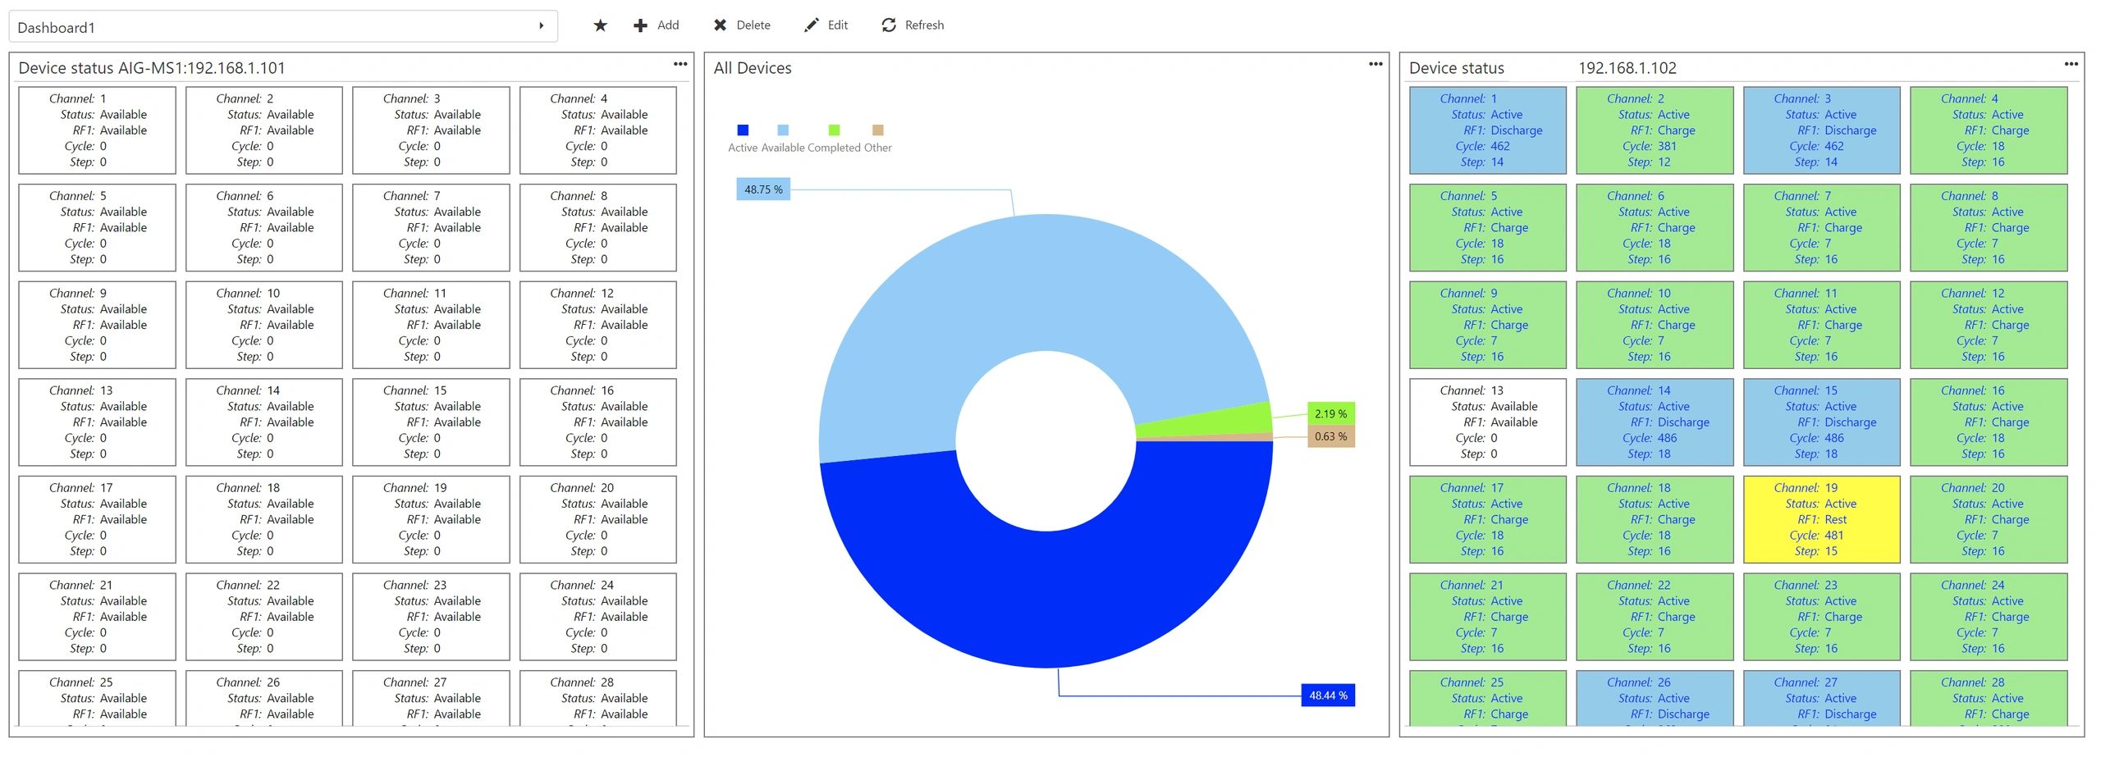
Task: Open the overflow menu on the All Devices panel
Action: (1375, 65)
